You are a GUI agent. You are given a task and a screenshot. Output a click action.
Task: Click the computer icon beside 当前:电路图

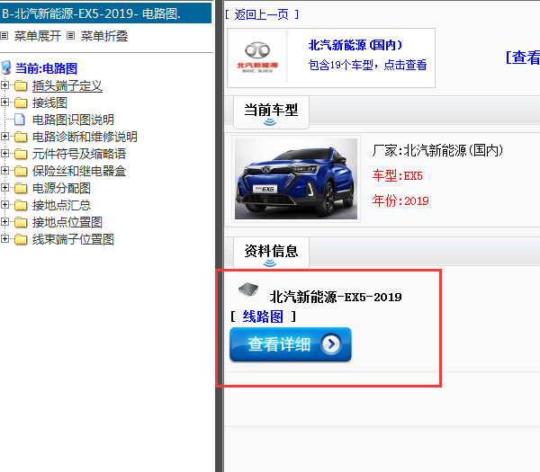pyautogui.click(x=6, y=67)
